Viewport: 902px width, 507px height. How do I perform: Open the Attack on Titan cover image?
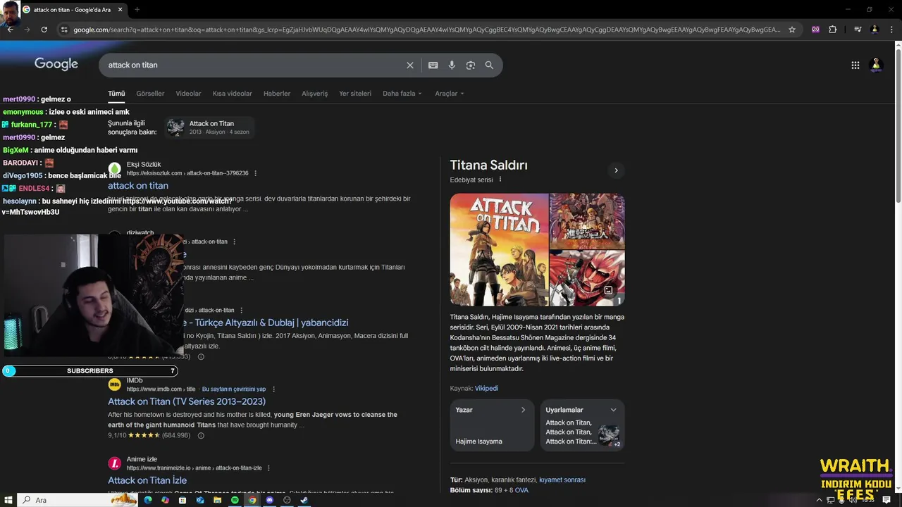pyautogui.click(x=500, y=249)
